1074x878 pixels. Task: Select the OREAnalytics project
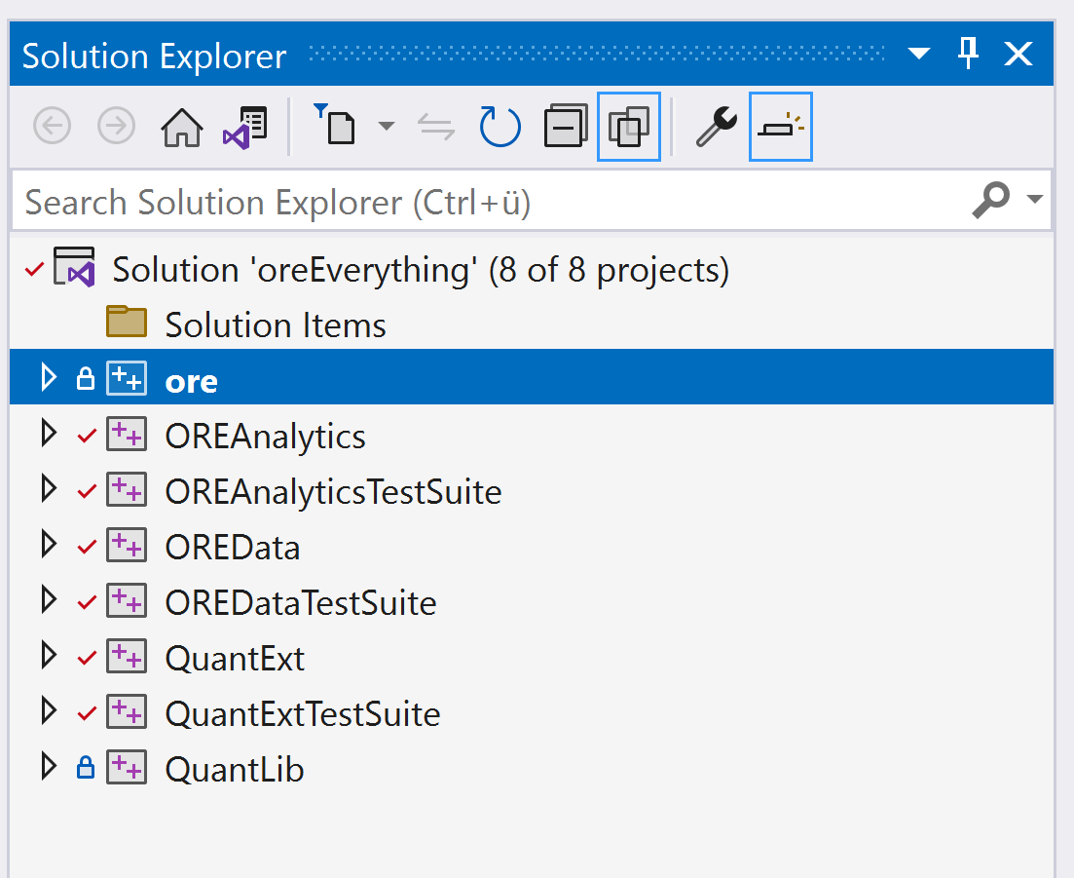[x=265, y=436]
